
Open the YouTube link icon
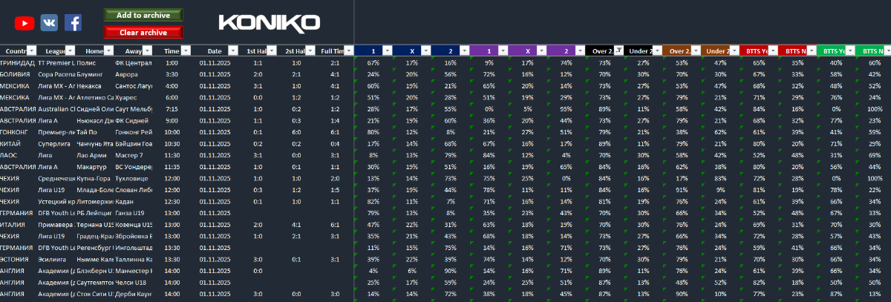[x=25, y=23]
